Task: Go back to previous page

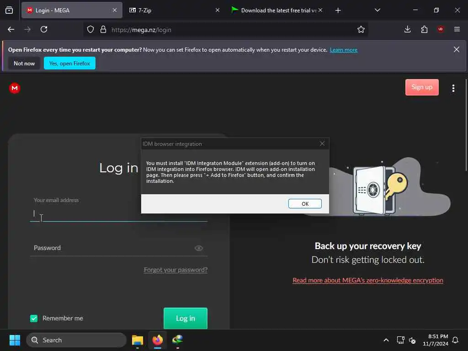Action: (x=11, y=30)
